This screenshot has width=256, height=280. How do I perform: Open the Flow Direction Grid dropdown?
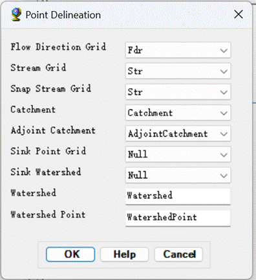[178, 51]
